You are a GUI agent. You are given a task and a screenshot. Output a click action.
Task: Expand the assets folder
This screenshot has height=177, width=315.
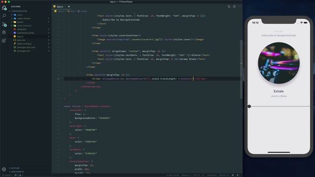(x=20, y=22)
